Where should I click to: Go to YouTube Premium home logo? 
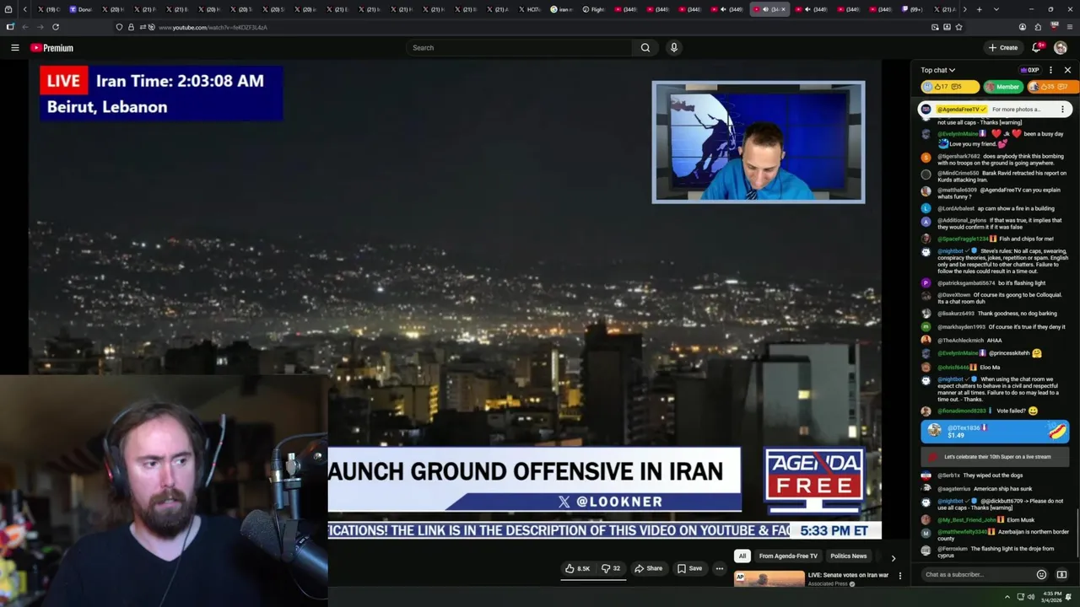pos(51,48)
